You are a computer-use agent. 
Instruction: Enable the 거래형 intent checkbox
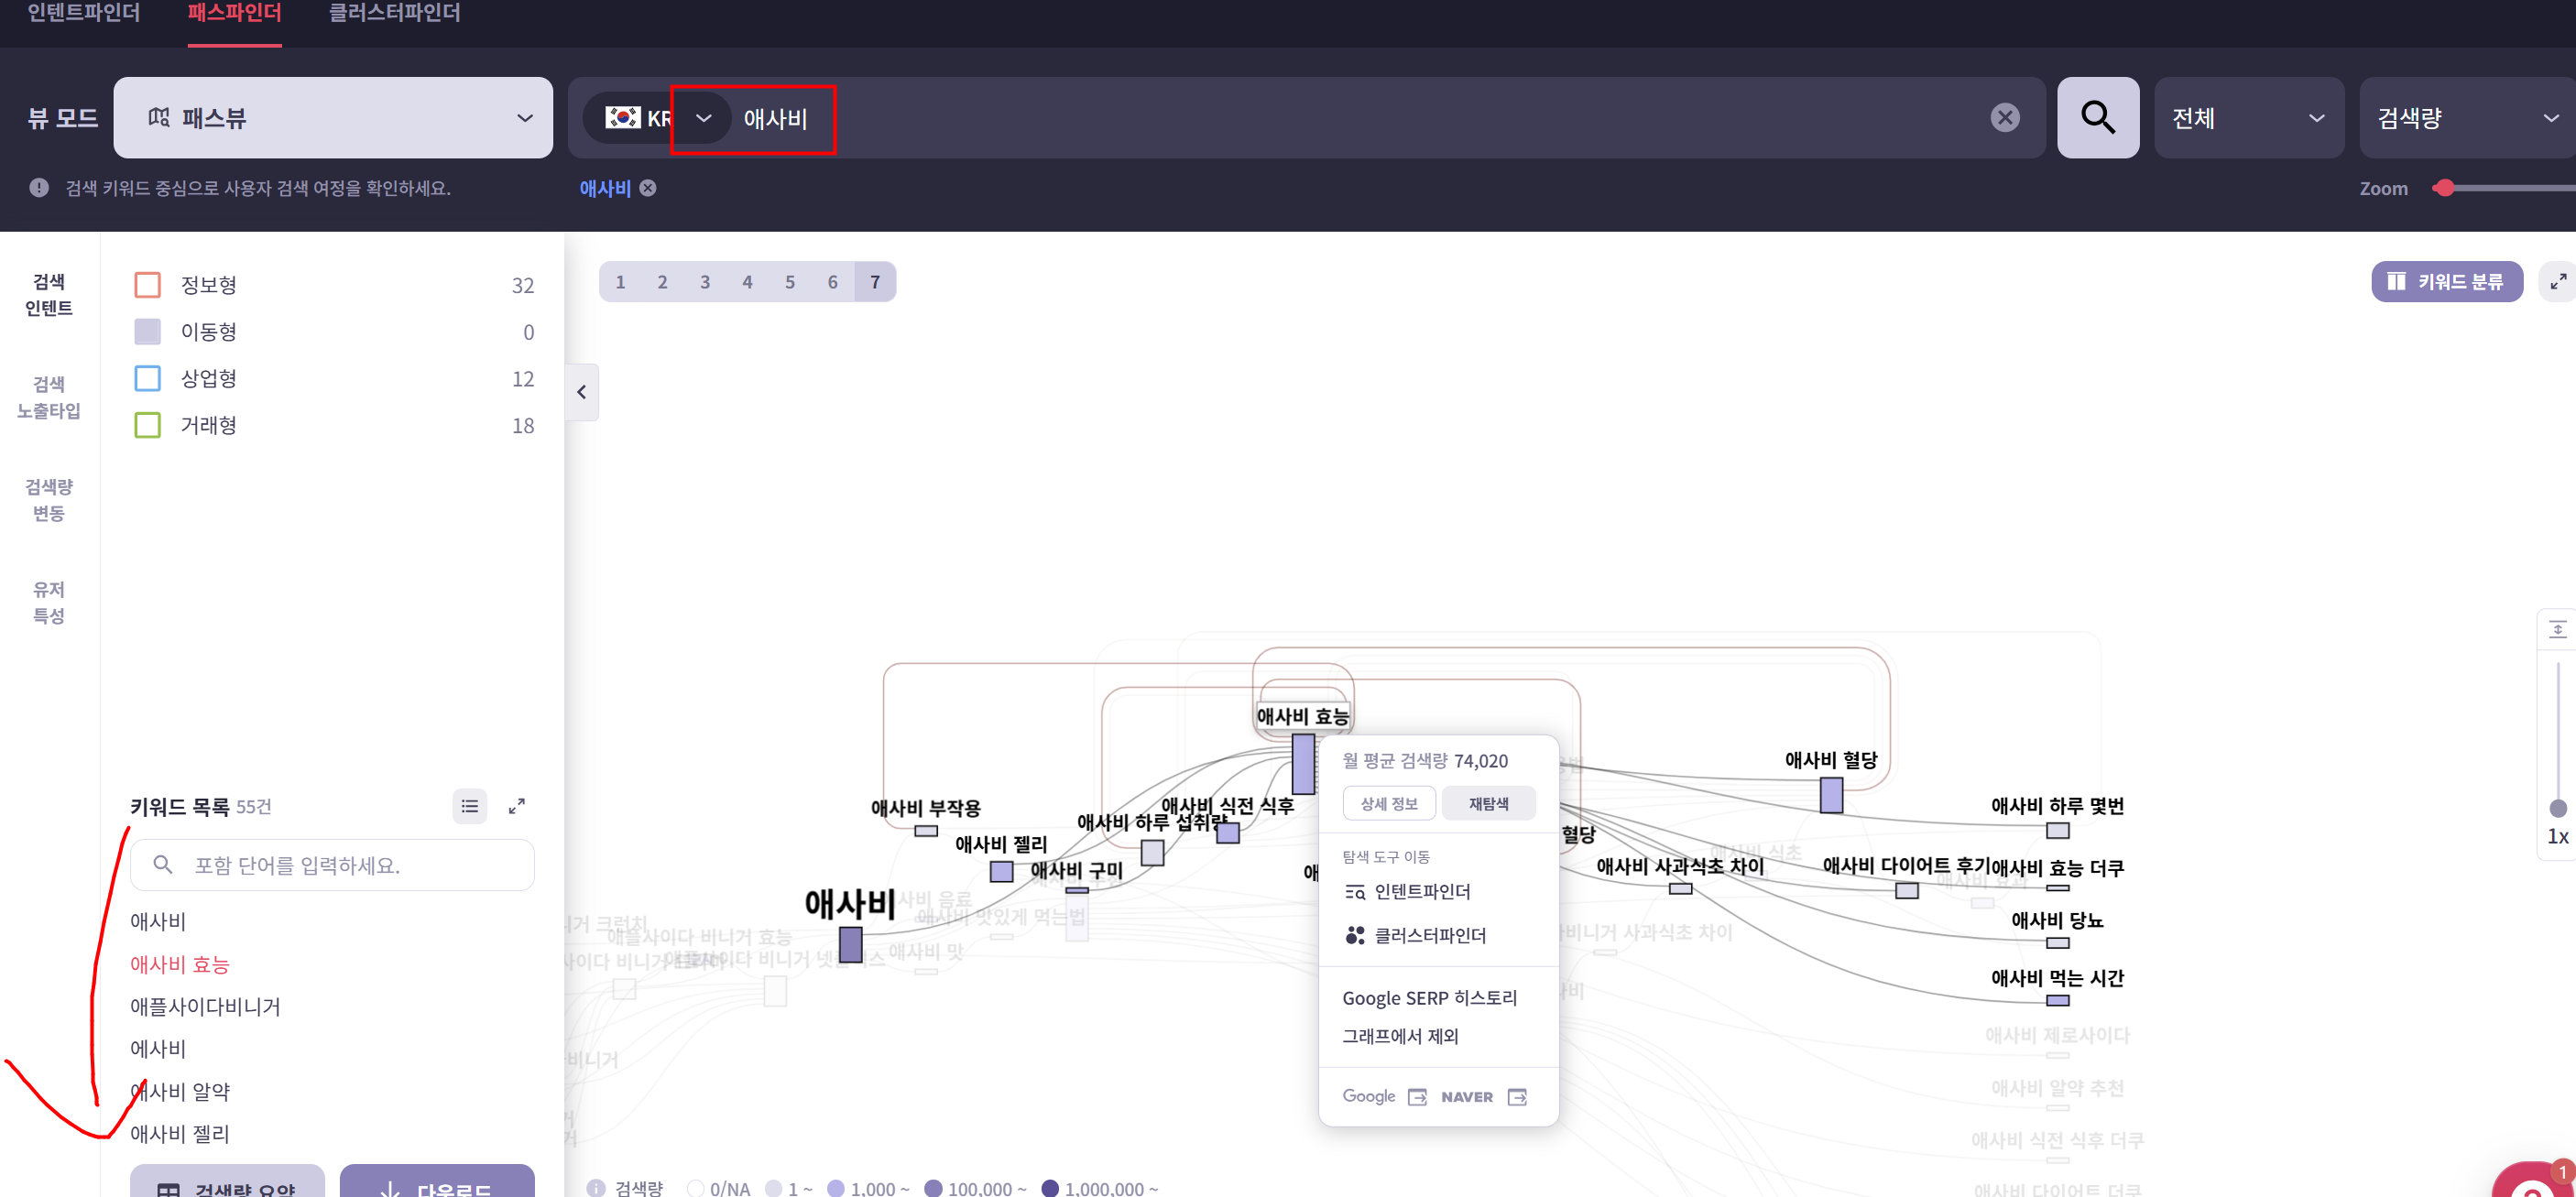(147, 425)
